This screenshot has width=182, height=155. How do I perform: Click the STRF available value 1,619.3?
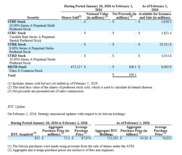pyautogui.click(x=166, y=22)
